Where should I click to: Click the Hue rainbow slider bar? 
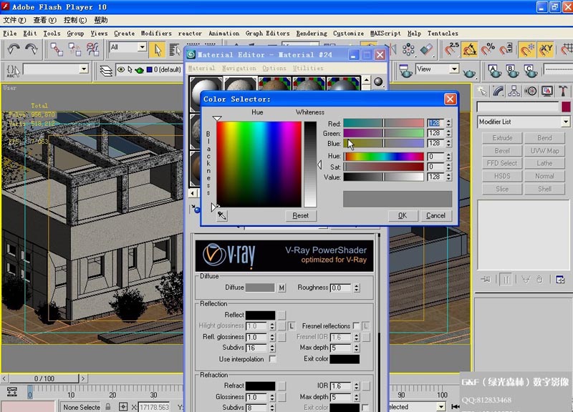pyautogui.click(x=383, y=157)
